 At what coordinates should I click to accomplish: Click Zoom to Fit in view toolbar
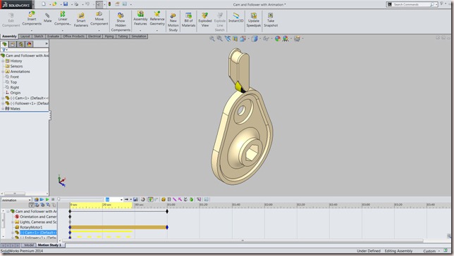(x=212, y=39)
